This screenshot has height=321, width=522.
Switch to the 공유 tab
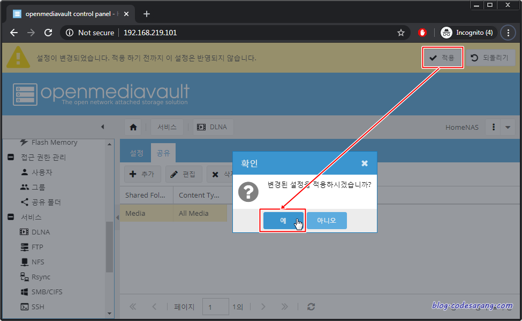coord(163,153)
